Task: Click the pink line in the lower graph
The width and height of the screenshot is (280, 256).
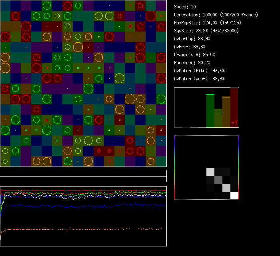Action: 80,230
